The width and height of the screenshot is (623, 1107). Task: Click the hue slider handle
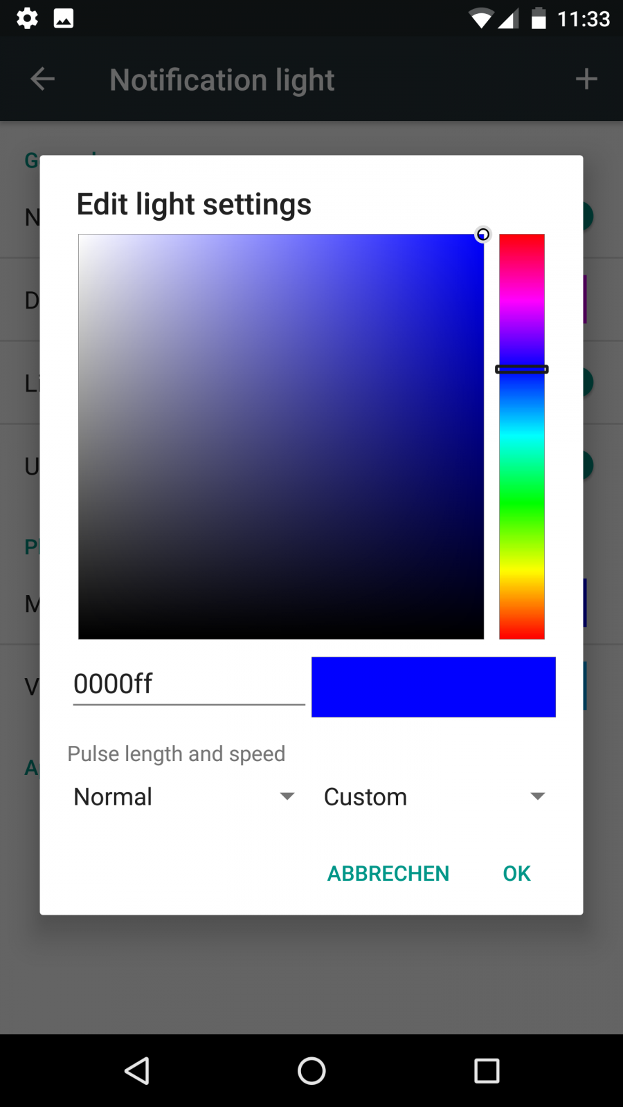[x=522, y=369]
